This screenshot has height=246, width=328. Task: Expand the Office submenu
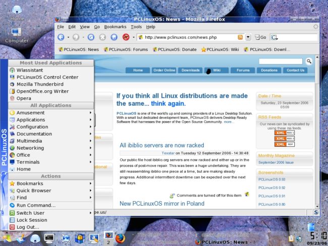[x=51, y=155]
